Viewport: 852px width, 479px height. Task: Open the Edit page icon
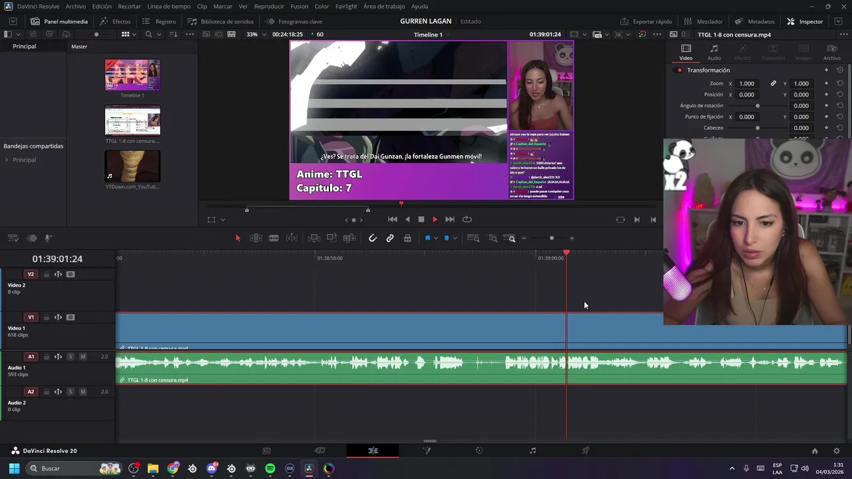pos(373,450)
